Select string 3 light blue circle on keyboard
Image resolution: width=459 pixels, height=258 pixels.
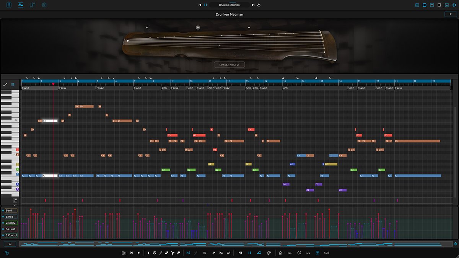coord(17,174)
